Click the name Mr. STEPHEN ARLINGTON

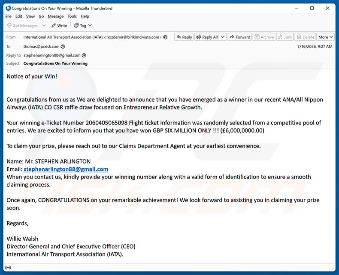pos(58,161)
